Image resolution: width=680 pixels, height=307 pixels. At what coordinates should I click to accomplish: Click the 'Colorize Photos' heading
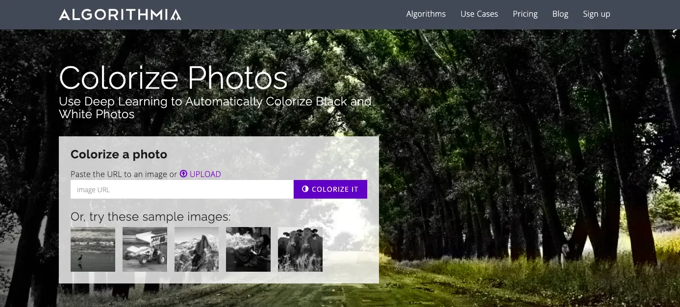(173, 77)
